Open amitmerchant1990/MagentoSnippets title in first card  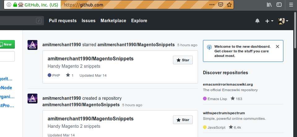pos(91,58)
